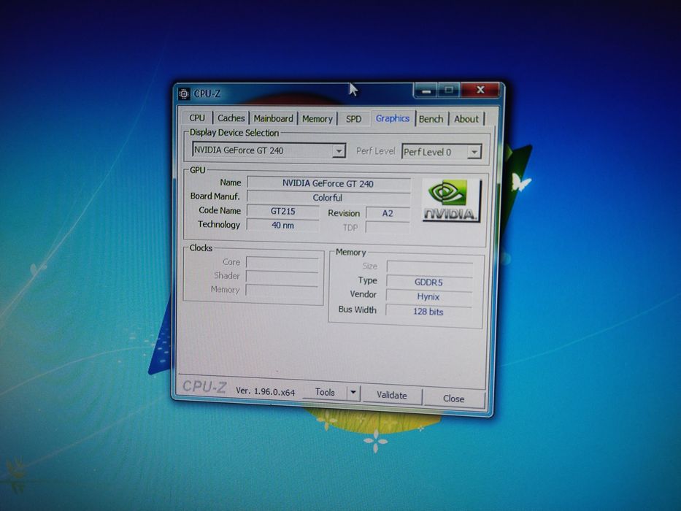681x511 pixels.
Task: Minimize the CPU-Z window
Action: tap(426, 91)
